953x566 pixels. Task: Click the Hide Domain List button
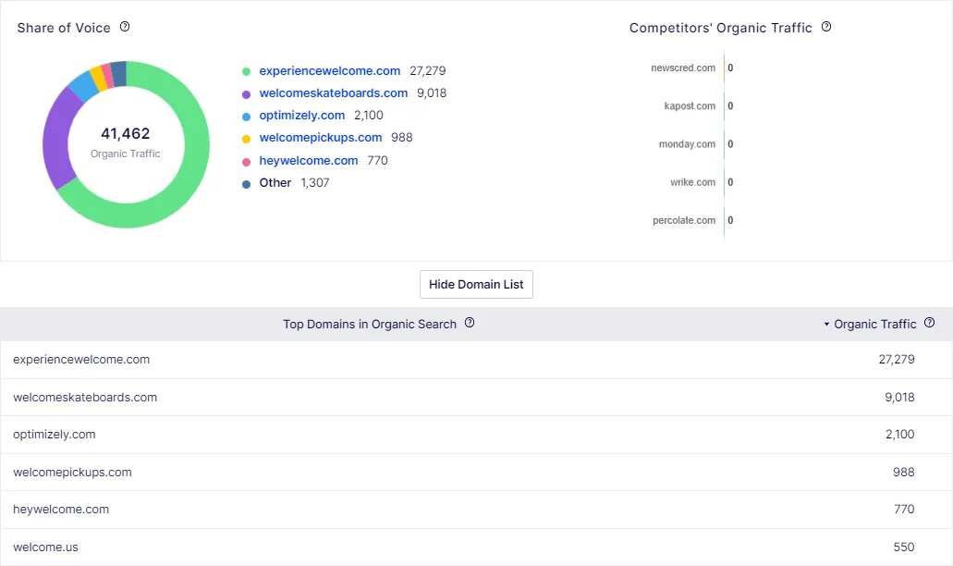click(x=476, y=285)
